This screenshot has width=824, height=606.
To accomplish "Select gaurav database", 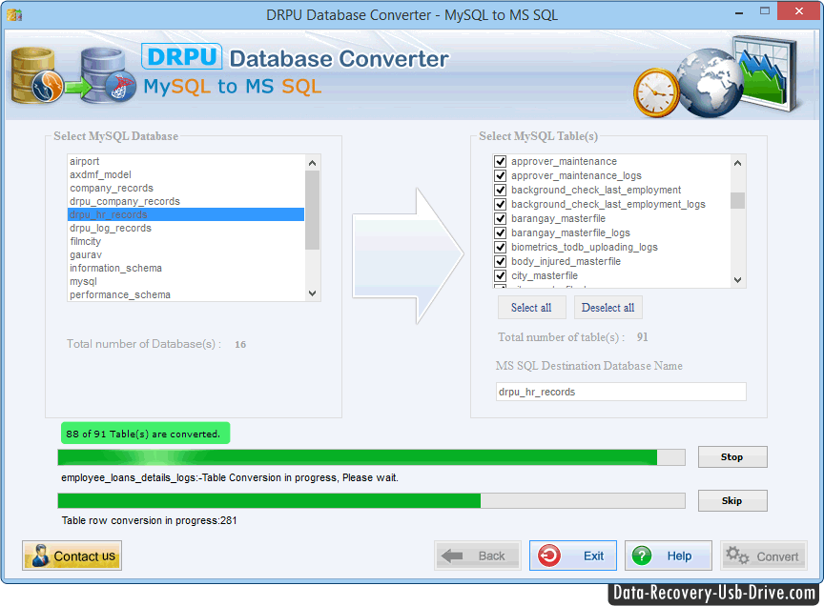I will [x=186, y=254].
